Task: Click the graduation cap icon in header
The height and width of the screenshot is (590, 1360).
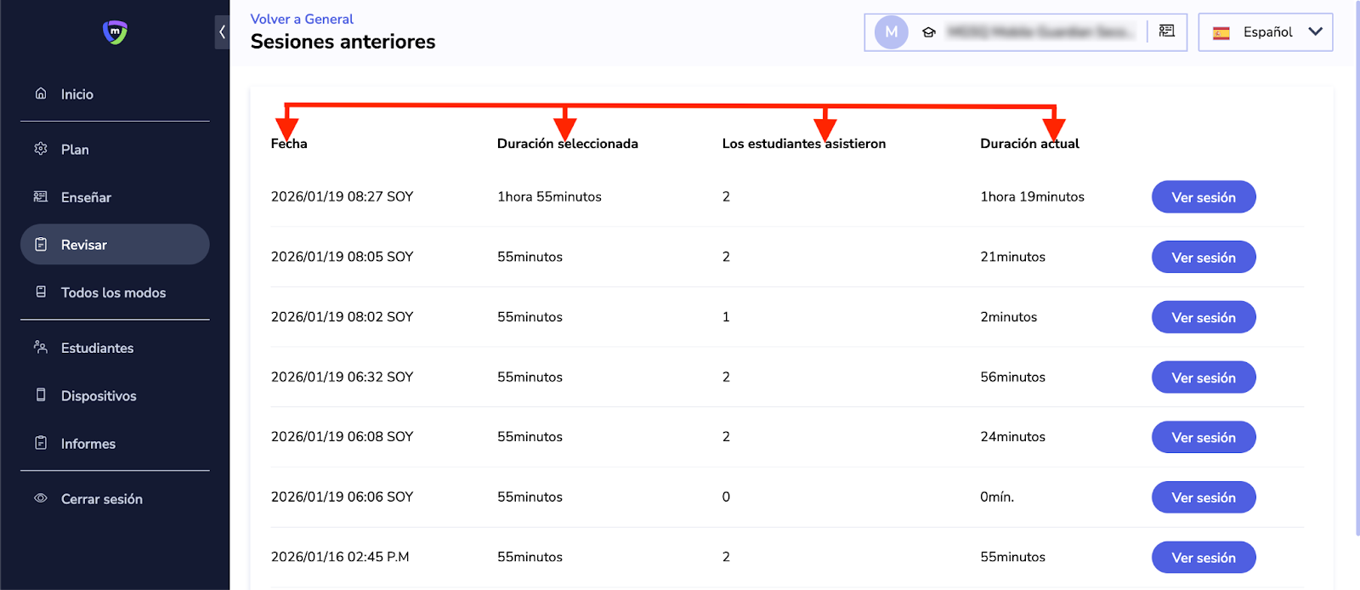Action: click(x=929, y=32)
